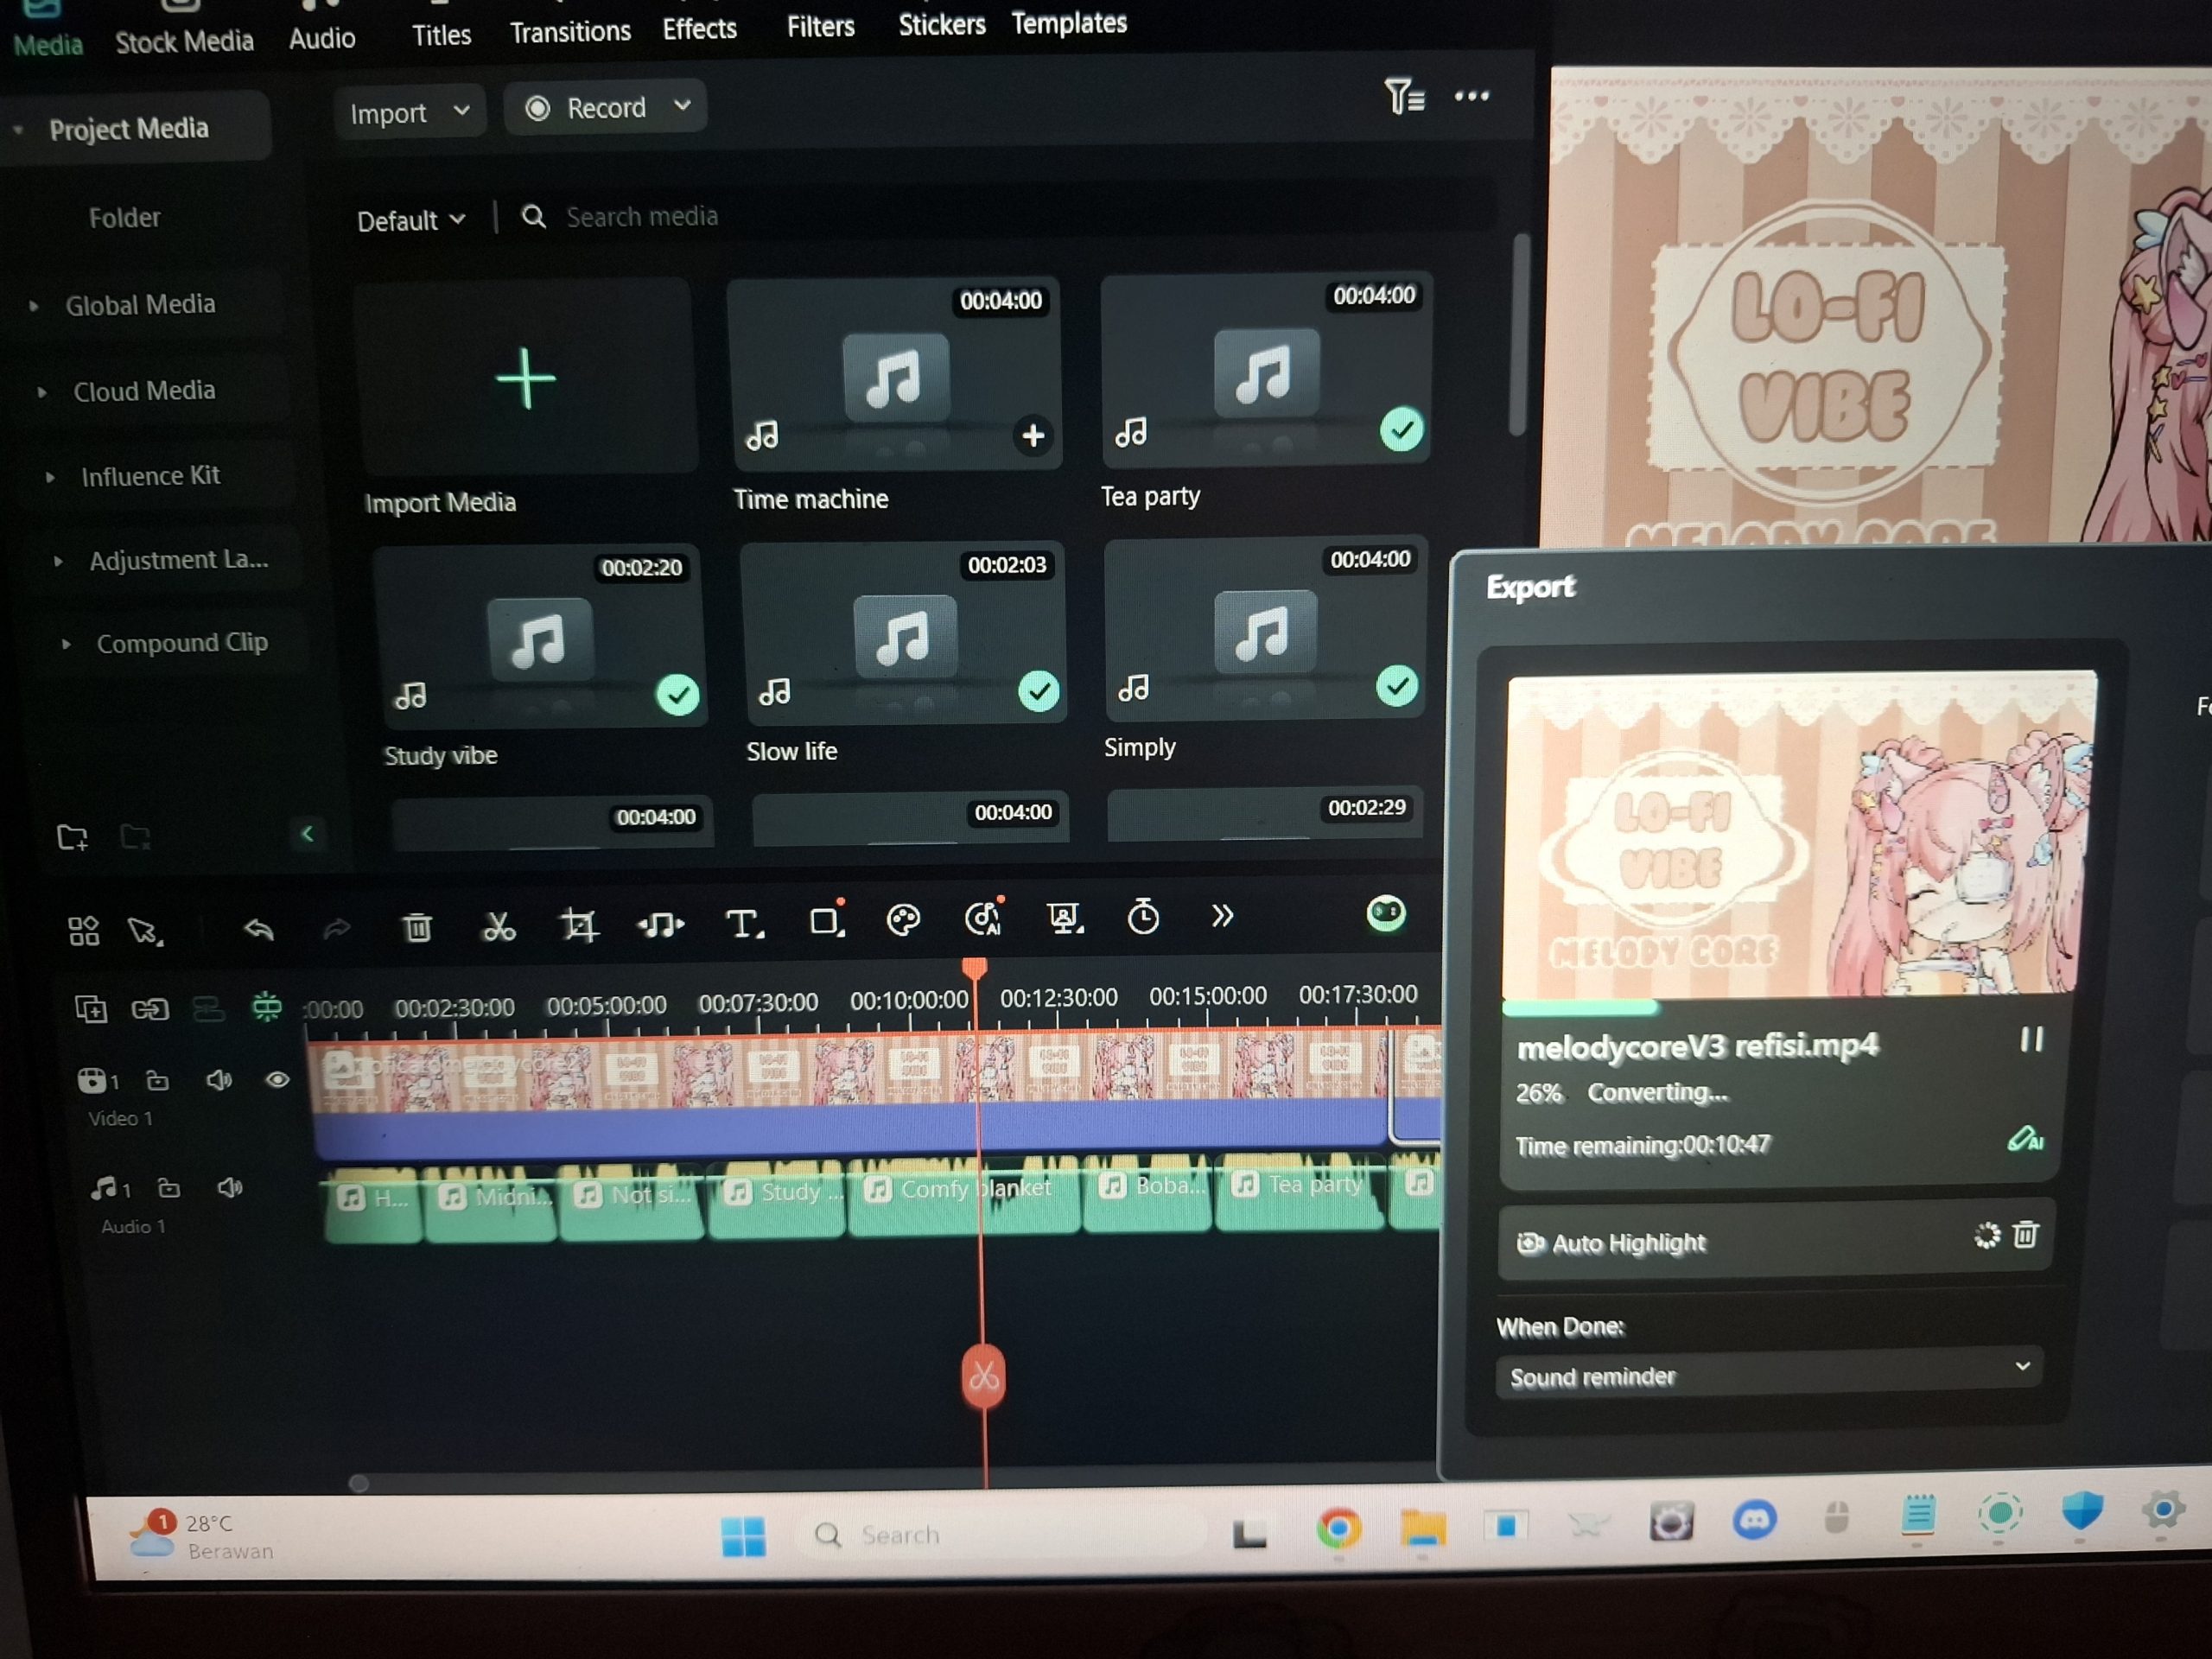Open the AI audio tool

point(983,917)
